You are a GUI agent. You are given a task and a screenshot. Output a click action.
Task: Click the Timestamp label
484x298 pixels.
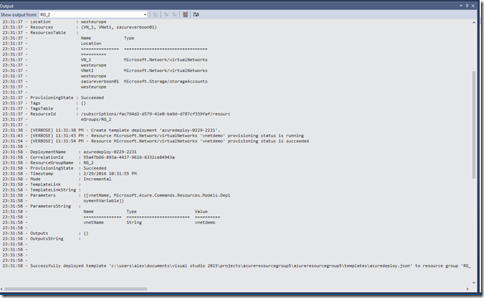(x=41, y=173)
